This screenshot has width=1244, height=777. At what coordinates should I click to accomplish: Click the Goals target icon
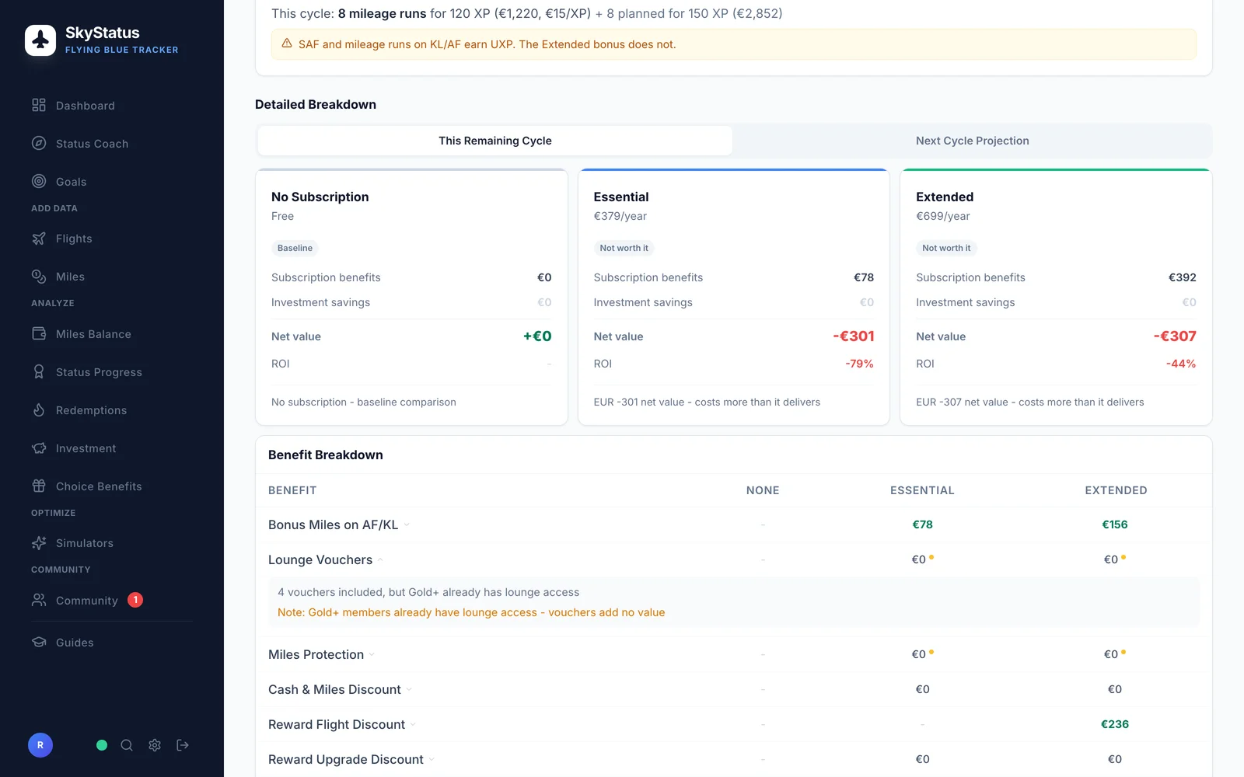point(39,181)
